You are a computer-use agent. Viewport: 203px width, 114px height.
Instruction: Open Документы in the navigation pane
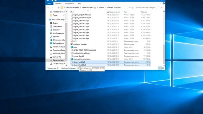[57, 26]
